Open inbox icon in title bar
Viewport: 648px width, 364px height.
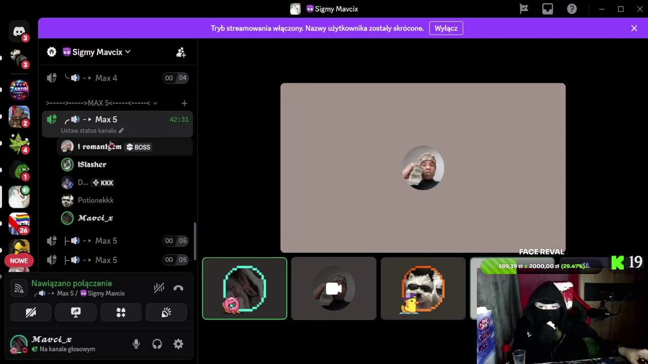tap(548, 9)
